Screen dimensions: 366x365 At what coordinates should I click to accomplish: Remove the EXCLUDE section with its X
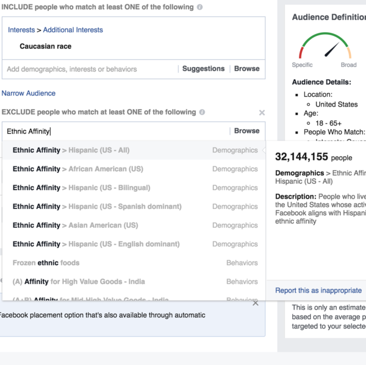click(262, 113)
